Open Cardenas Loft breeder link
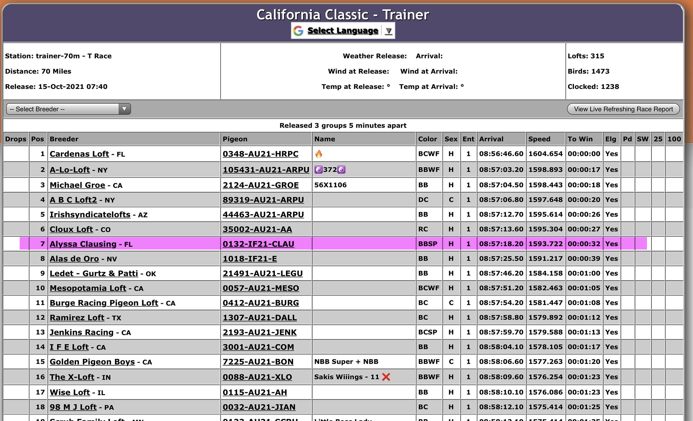 (x=79, y=154)
